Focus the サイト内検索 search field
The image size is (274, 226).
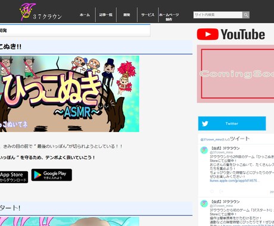[218, 15]
